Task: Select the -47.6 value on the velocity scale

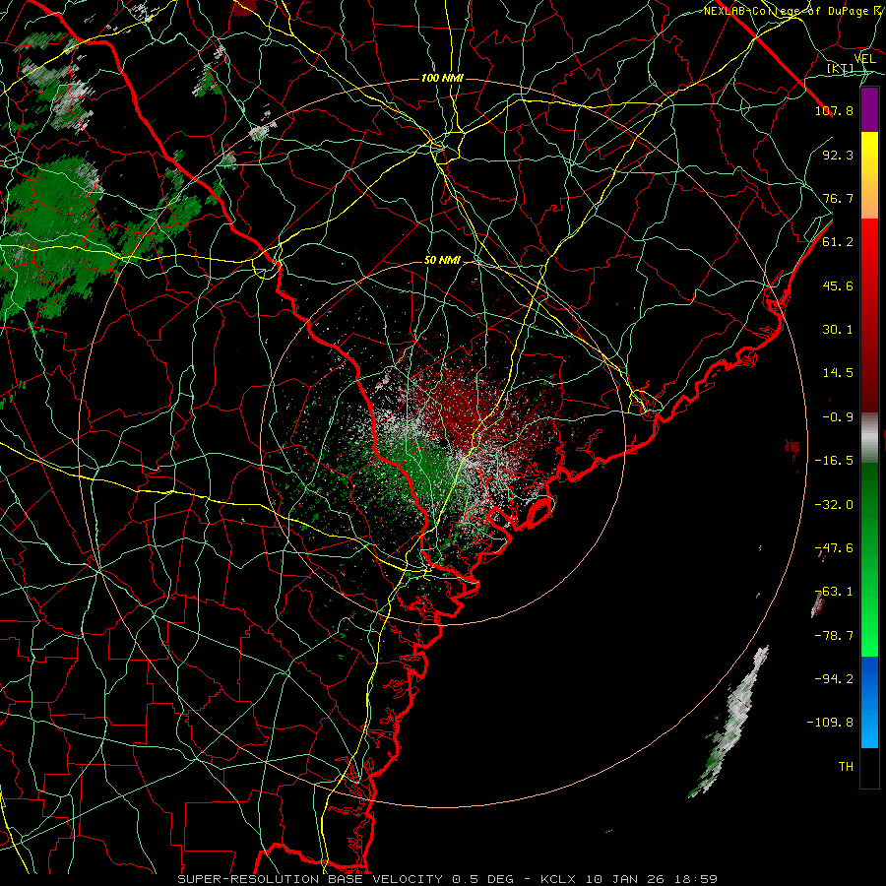Action: pos(834,548)
